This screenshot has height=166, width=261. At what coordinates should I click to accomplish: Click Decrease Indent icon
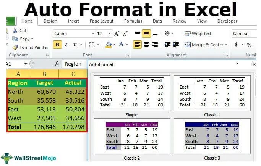pyautogui.click(x=167, y=44)
